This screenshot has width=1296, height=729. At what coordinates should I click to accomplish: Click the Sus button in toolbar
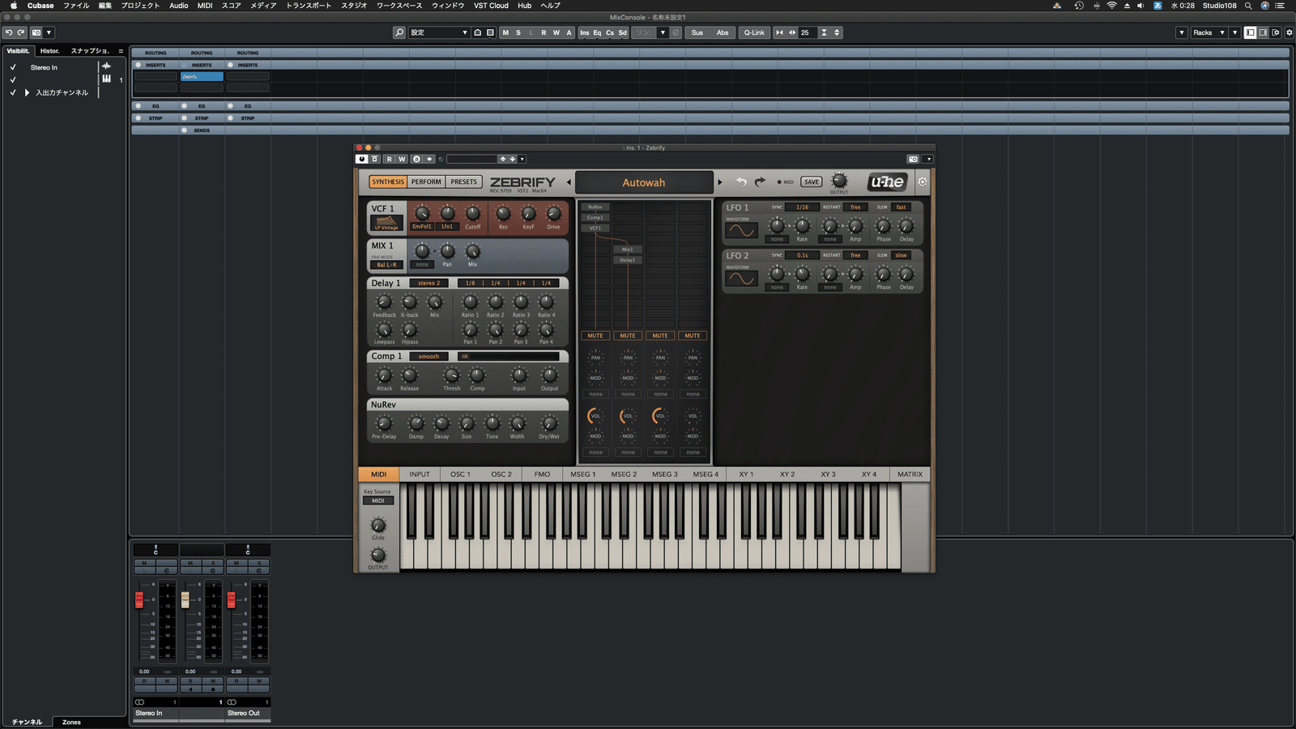pos(697,32)
